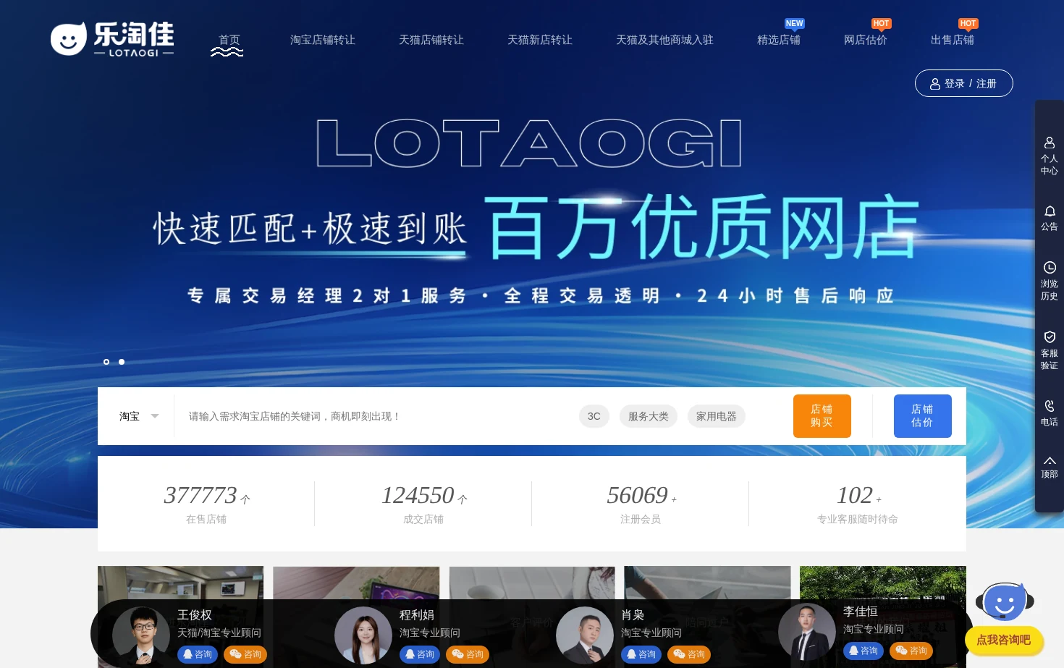Click 登录 / 注册 button
This screenshot has height=668, width=1064.
[x=964, y=83]
